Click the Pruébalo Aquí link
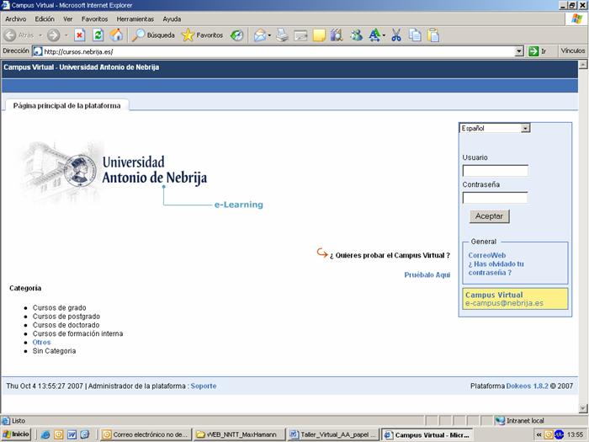This screenshot has width=589, height=442. coord(427,274)
